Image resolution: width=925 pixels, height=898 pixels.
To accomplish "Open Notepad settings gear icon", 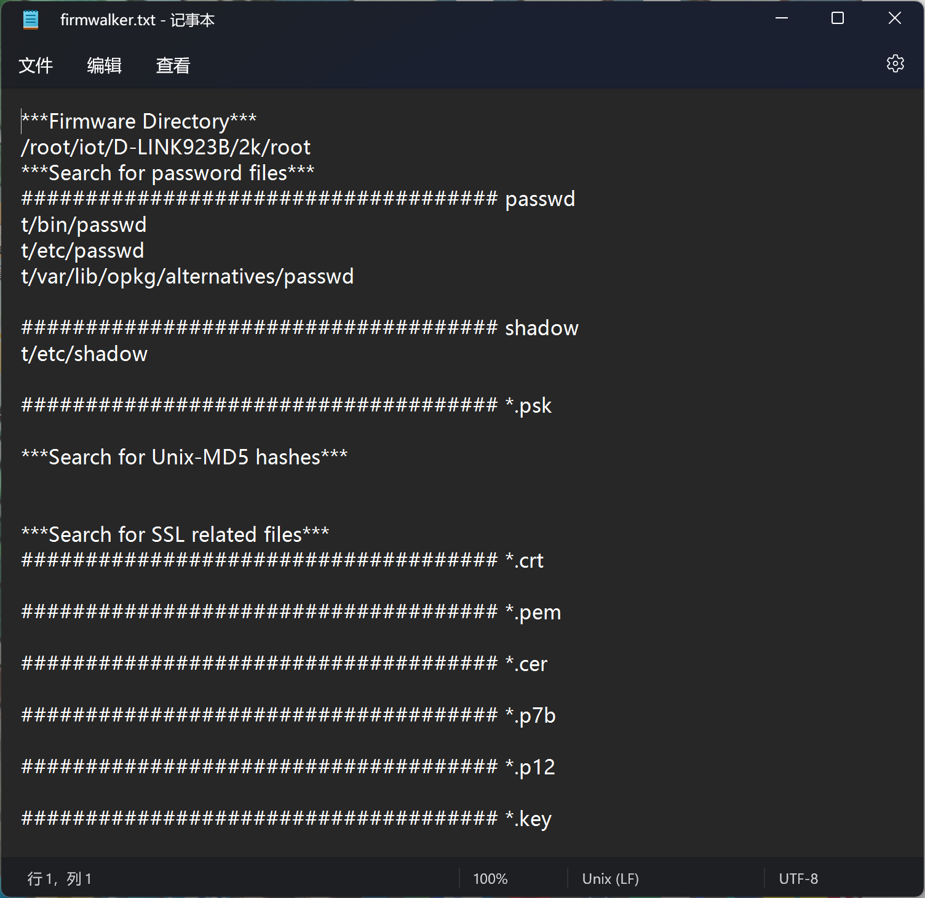I will tap(895, 63).
